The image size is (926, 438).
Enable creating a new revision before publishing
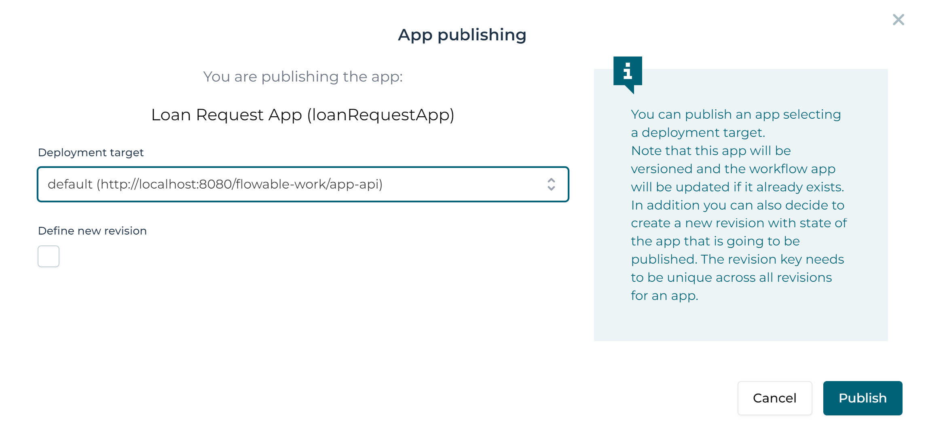point(48,256)
